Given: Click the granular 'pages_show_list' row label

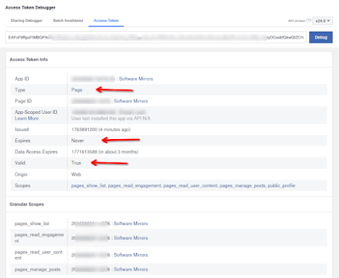Looking at the screenshot, I should tap(32, 224).
